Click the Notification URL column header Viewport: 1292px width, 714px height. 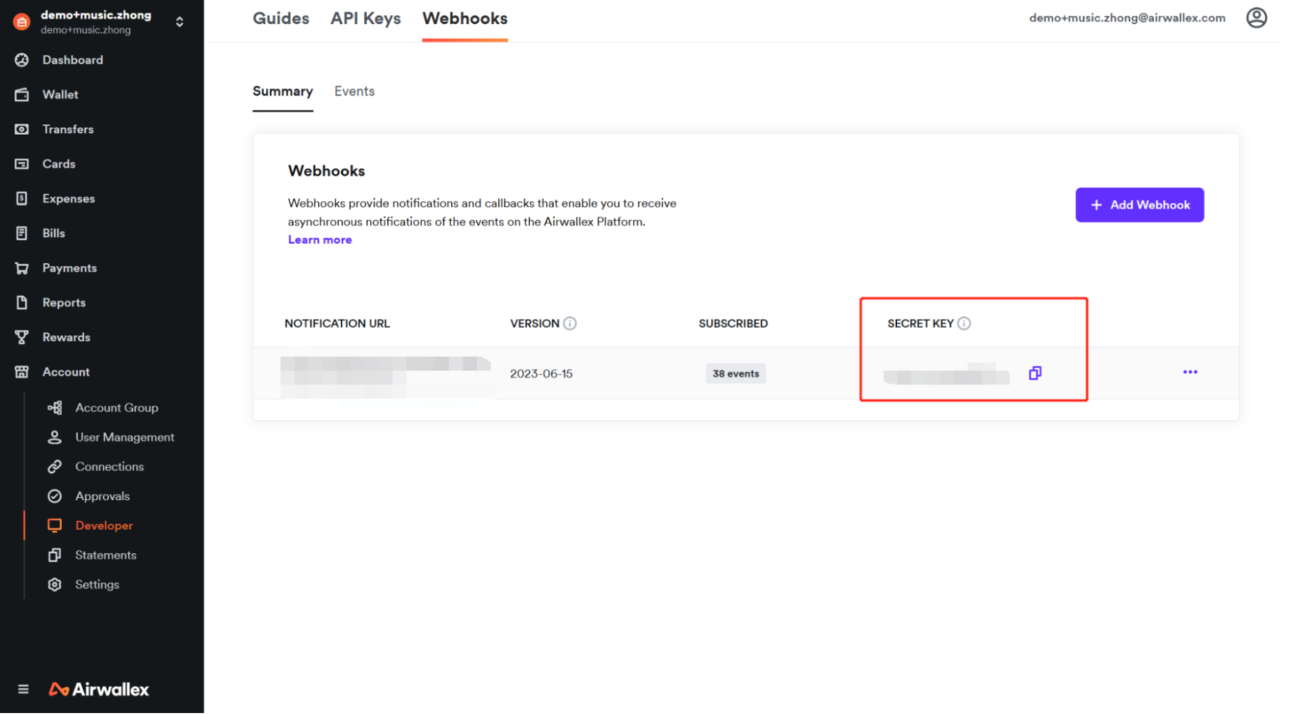tap(337, 323)
